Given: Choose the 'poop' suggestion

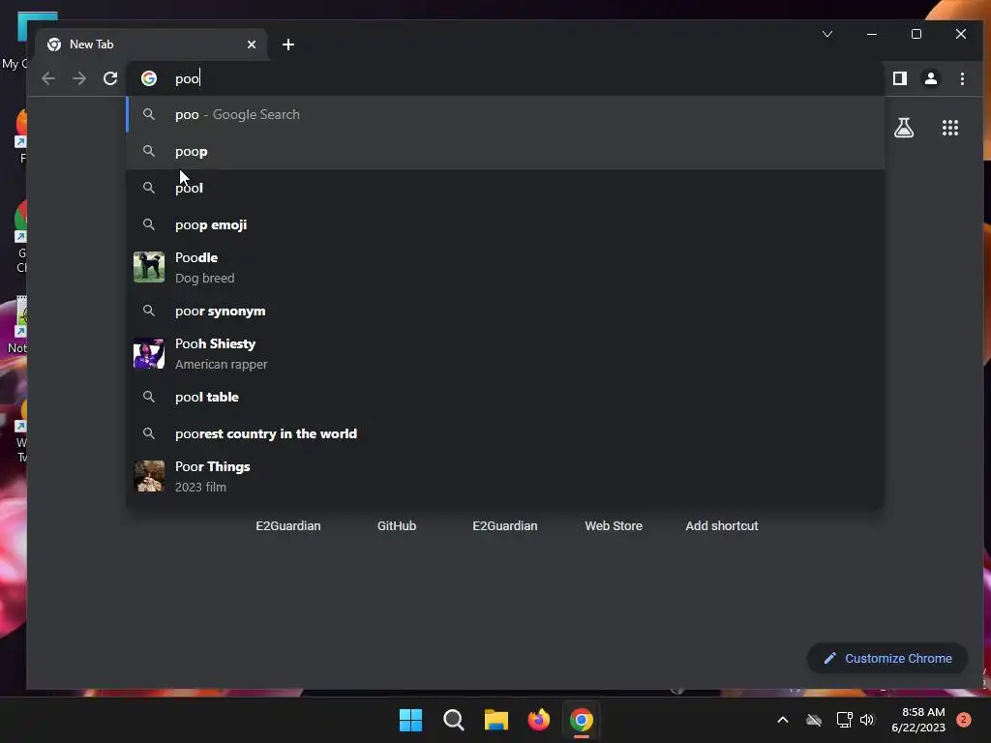Looking at the screenshot, I should coord(505,151).
